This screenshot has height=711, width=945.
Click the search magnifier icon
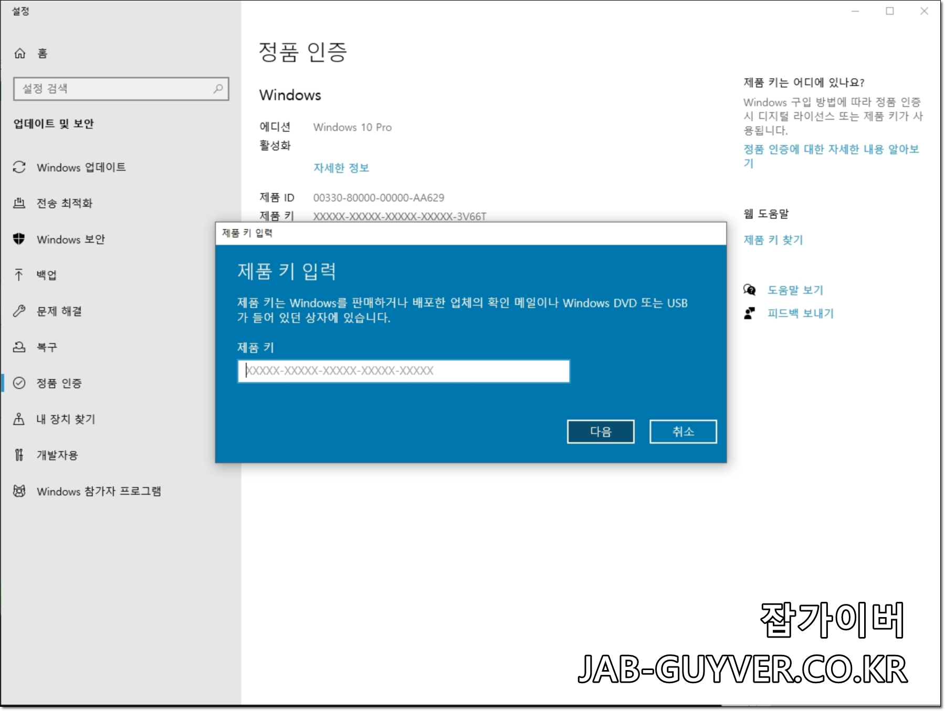(x=218, y=89)
